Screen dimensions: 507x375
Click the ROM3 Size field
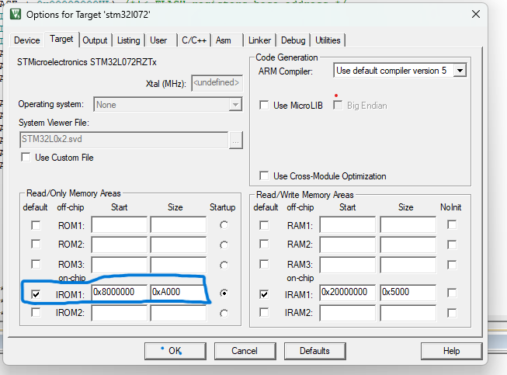[179, 265]
